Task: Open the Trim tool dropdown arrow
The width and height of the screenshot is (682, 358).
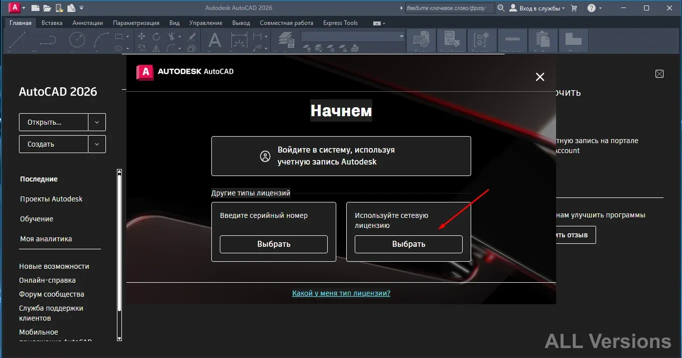Action: coord(179,36)
